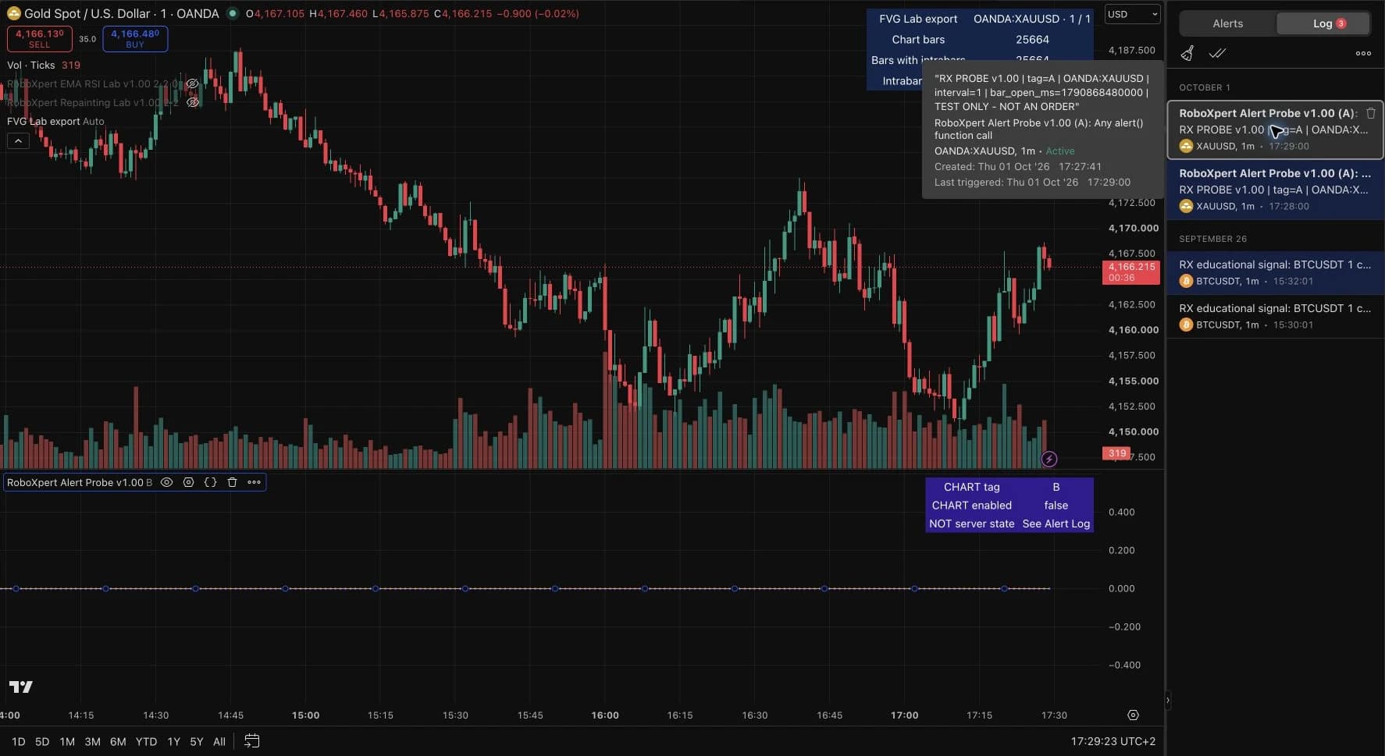Open source code of RoboXpert Alert Probe B

[x=210, y=482]
